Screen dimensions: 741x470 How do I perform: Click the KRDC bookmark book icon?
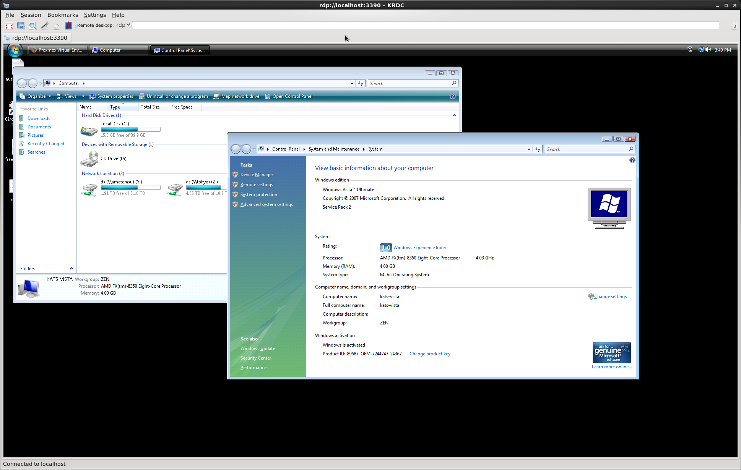point(68,26)
